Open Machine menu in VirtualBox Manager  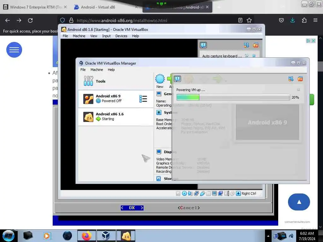[x=97, y=70]
